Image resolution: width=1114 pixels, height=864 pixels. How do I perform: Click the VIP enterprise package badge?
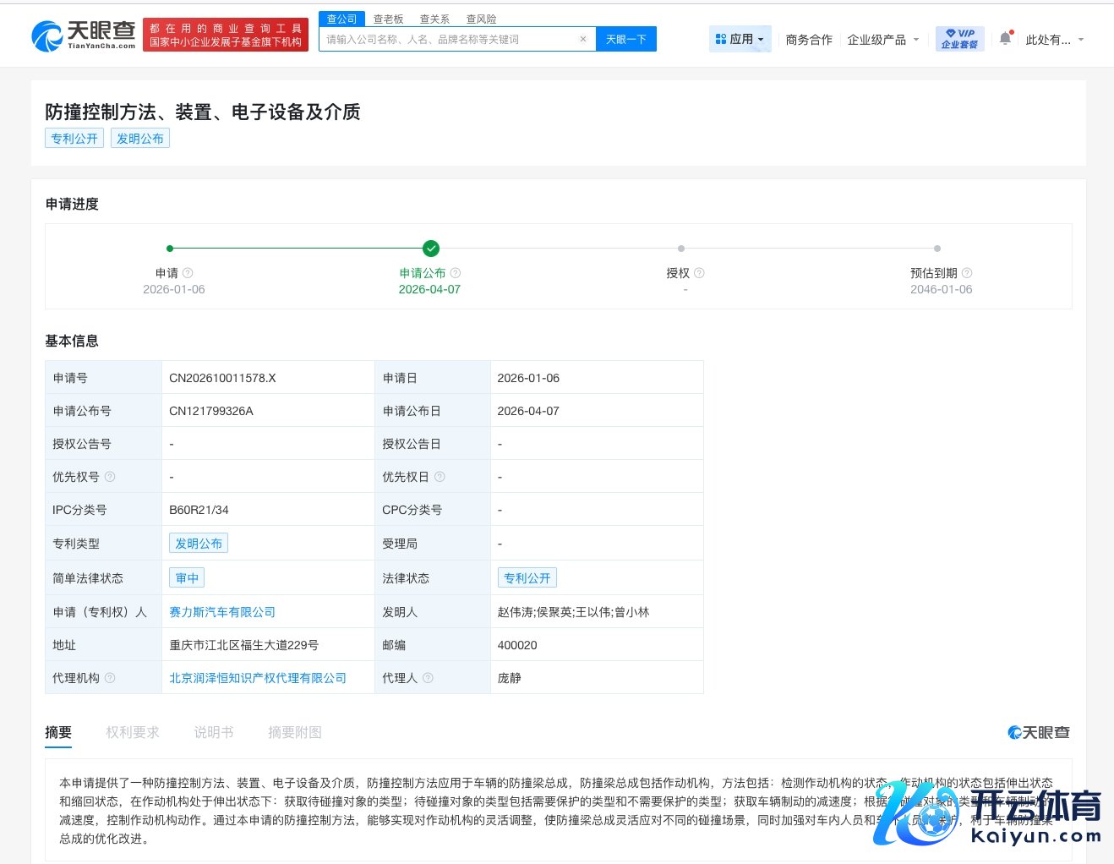point(959,39)
